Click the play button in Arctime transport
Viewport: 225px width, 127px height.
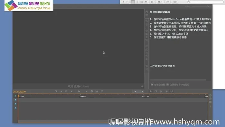point(79,91)
